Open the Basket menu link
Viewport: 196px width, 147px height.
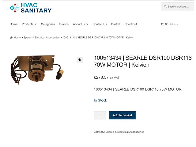click(116, 24)
